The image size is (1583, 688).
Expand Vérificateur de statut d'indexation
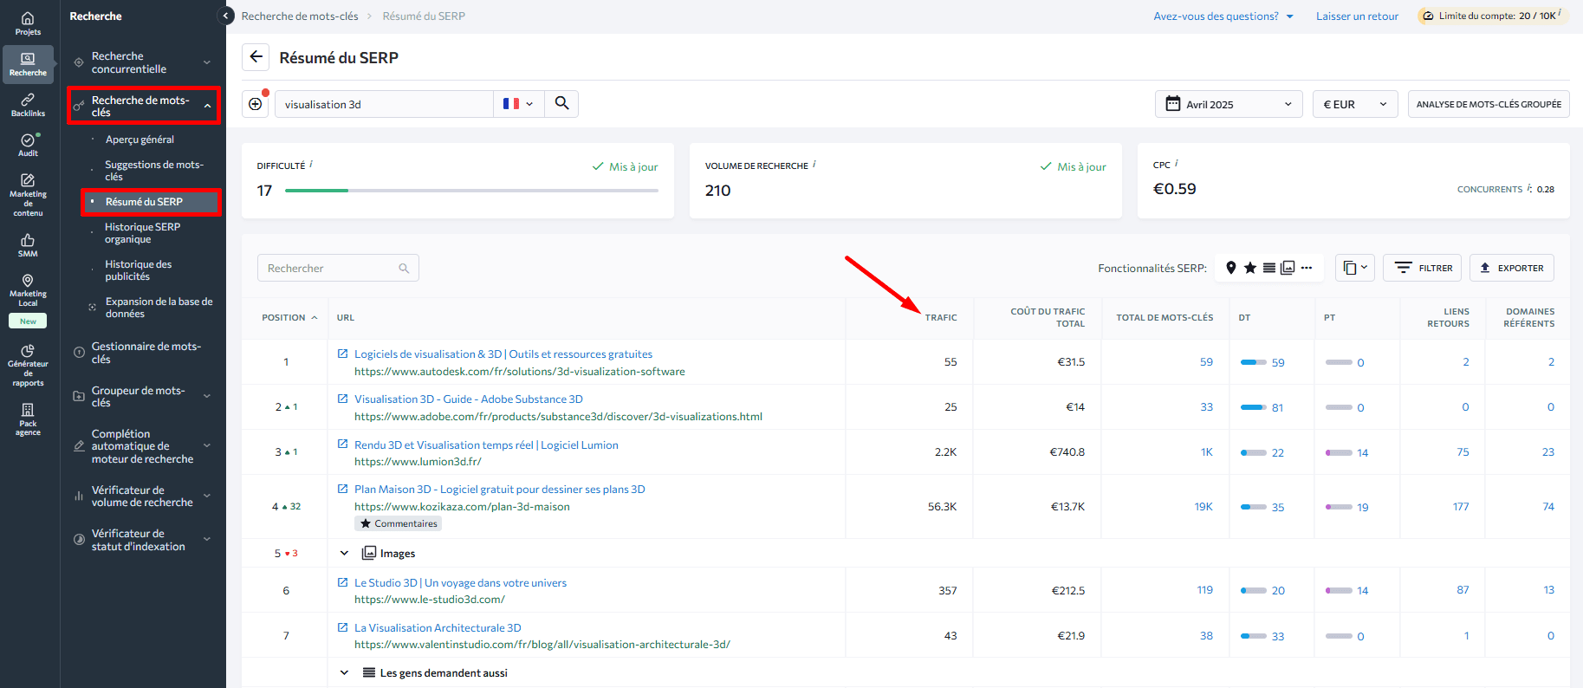(207, 539)
